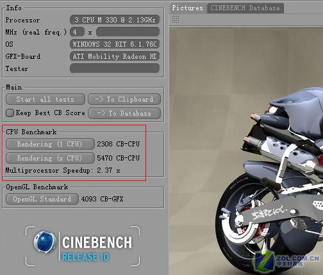Click the arrow on To Database button
This screenshot has width=323, height=275.
(101, 113)
